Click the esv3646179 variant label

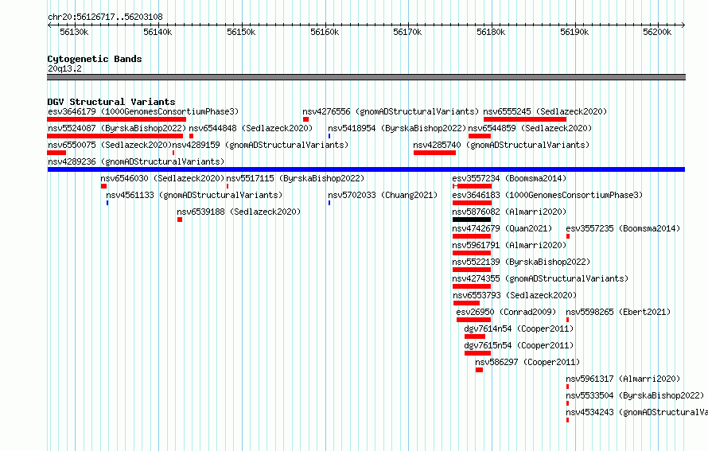143,111
